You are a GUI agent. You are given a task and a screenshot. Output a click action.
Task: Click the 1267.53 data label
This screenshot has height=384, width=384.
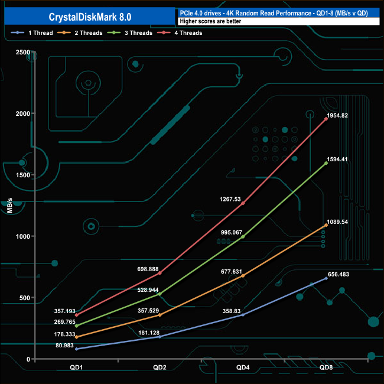230,199
